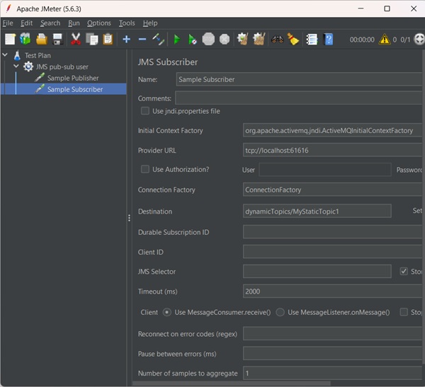This screenshot has width=425, height=387.
Task: Open the Run menu
Action: (x=74, y=23)
